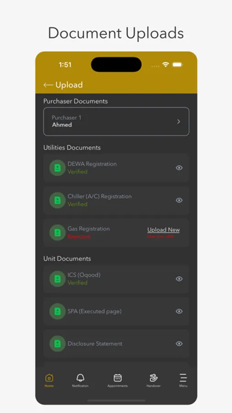Click Disclosure Statement document icon
The width and height of the screenshot is (232, 413).
pos(58,344)
